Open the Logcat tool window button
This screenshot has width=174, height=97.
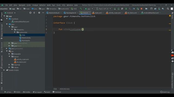[37, 92]
